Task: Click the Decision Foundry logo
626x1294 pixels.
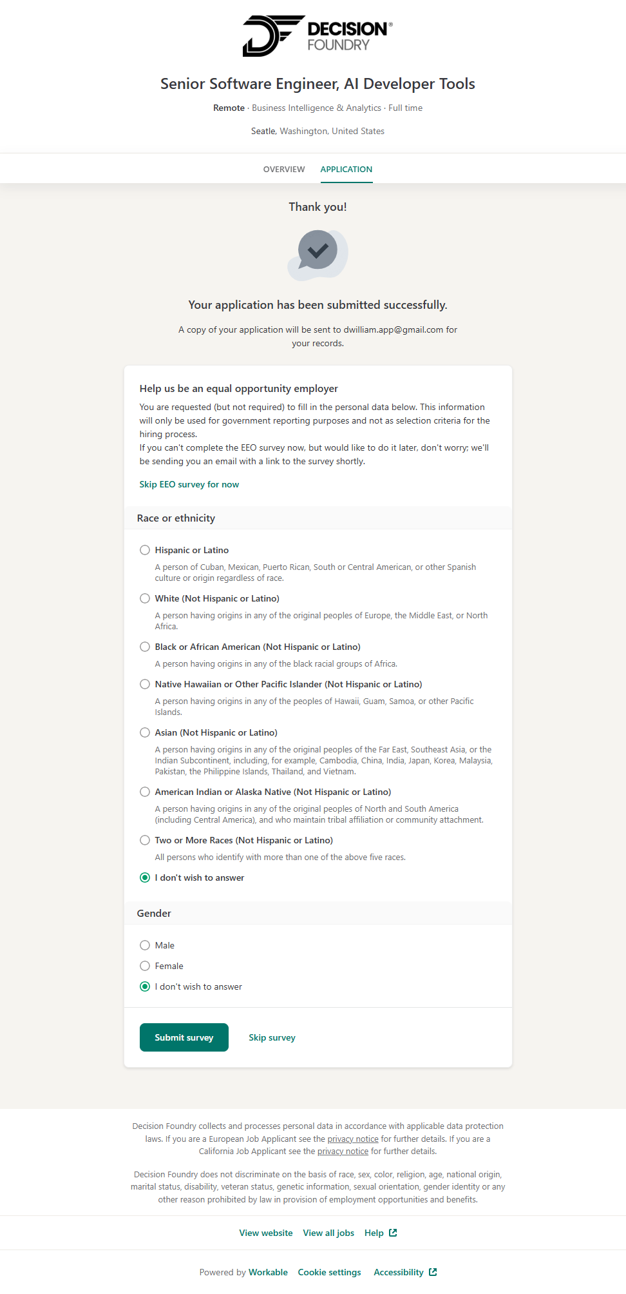Action: tap(318, 36)
